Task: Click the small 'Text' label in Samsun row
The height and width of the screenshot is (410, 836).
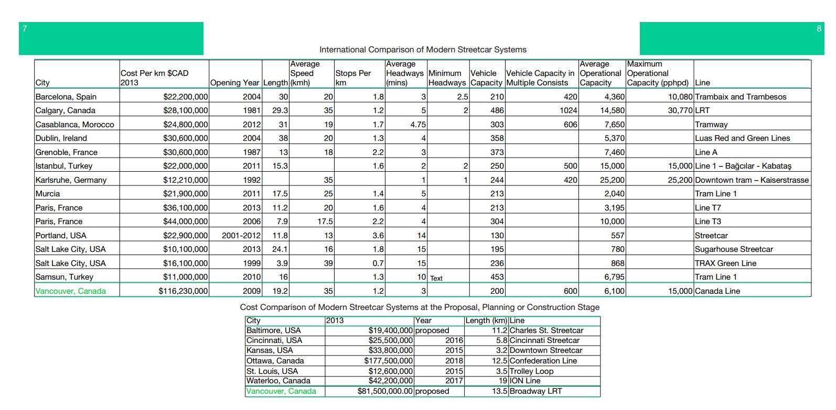Action: pos(436,279)
